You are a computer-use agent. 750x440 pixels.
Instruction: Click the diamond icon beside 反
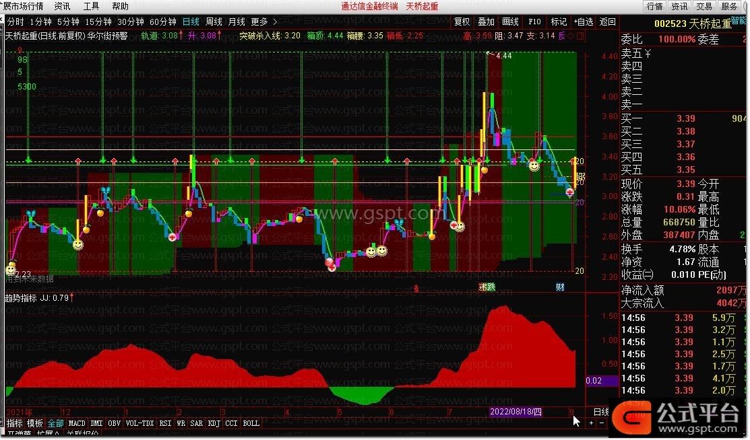coord(571,36)
